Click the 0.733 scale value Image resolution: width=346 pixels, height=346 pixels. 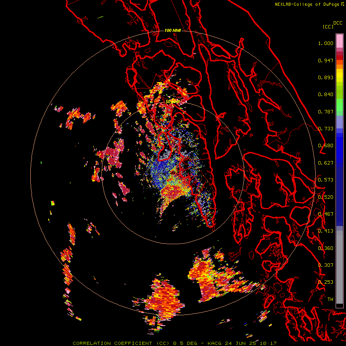pyautogui.click(x=326, y=129)
